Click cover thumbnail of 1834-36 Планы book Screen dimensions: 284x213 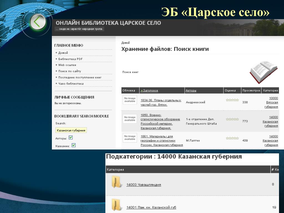130,100
